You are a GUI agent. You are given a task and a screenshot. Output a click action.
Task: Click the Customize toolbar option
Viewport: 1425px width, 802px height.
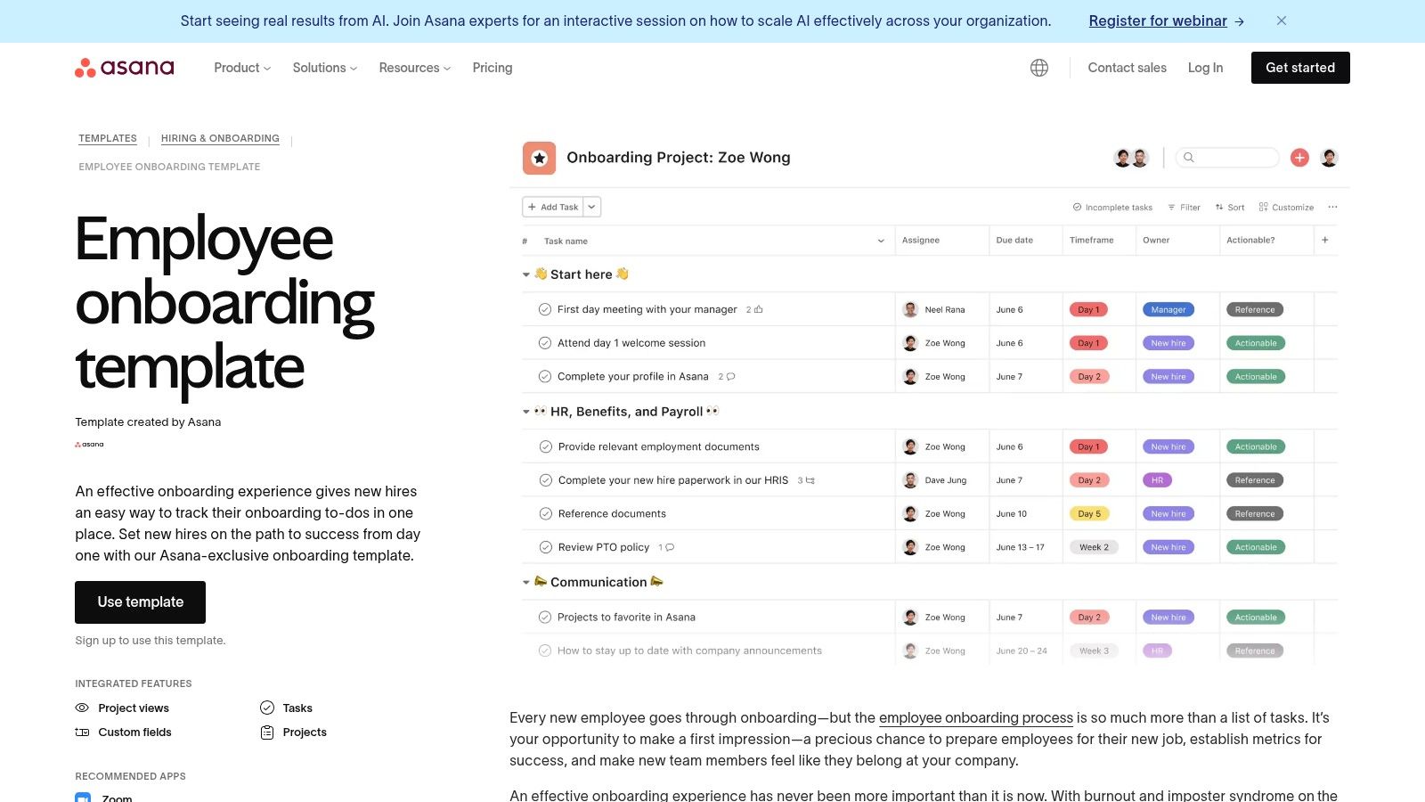point(1286,207)
